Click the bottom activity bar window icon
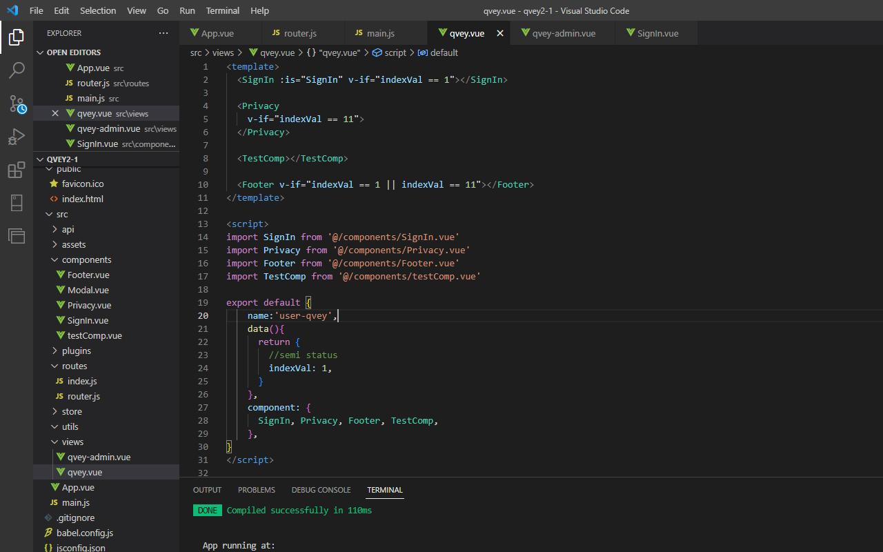883x552 pixels. coord(17,236)
